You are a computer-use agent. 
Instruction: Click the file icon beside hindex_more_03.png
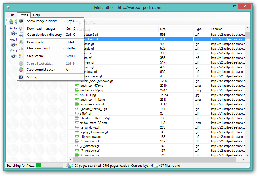tap(77, 123)
